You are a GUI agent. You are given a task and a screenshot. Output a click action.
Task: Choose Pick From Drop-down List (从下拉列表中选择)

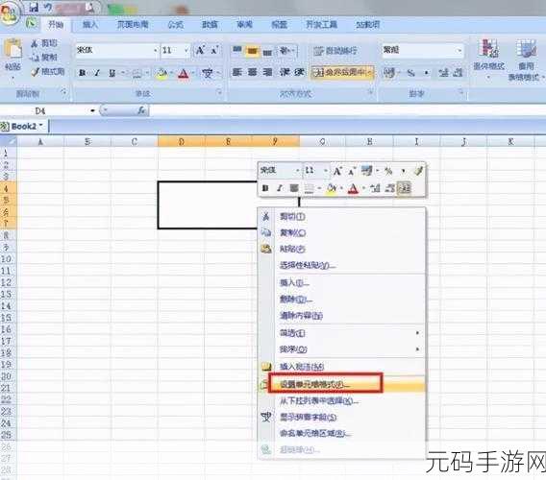tap(342, 400)
